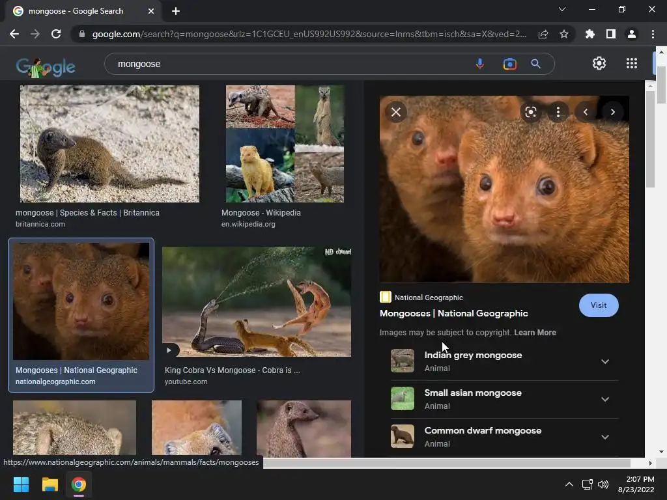This screenshot has width=667, height=500.
Task: Click the Visit button
Action: click(x=599, y=305)
